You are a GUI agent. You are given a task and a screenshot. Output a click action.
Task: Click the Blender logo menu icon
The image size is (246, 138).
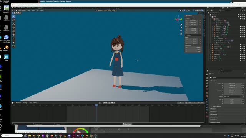pyautogui.click(x=13, y=8)
